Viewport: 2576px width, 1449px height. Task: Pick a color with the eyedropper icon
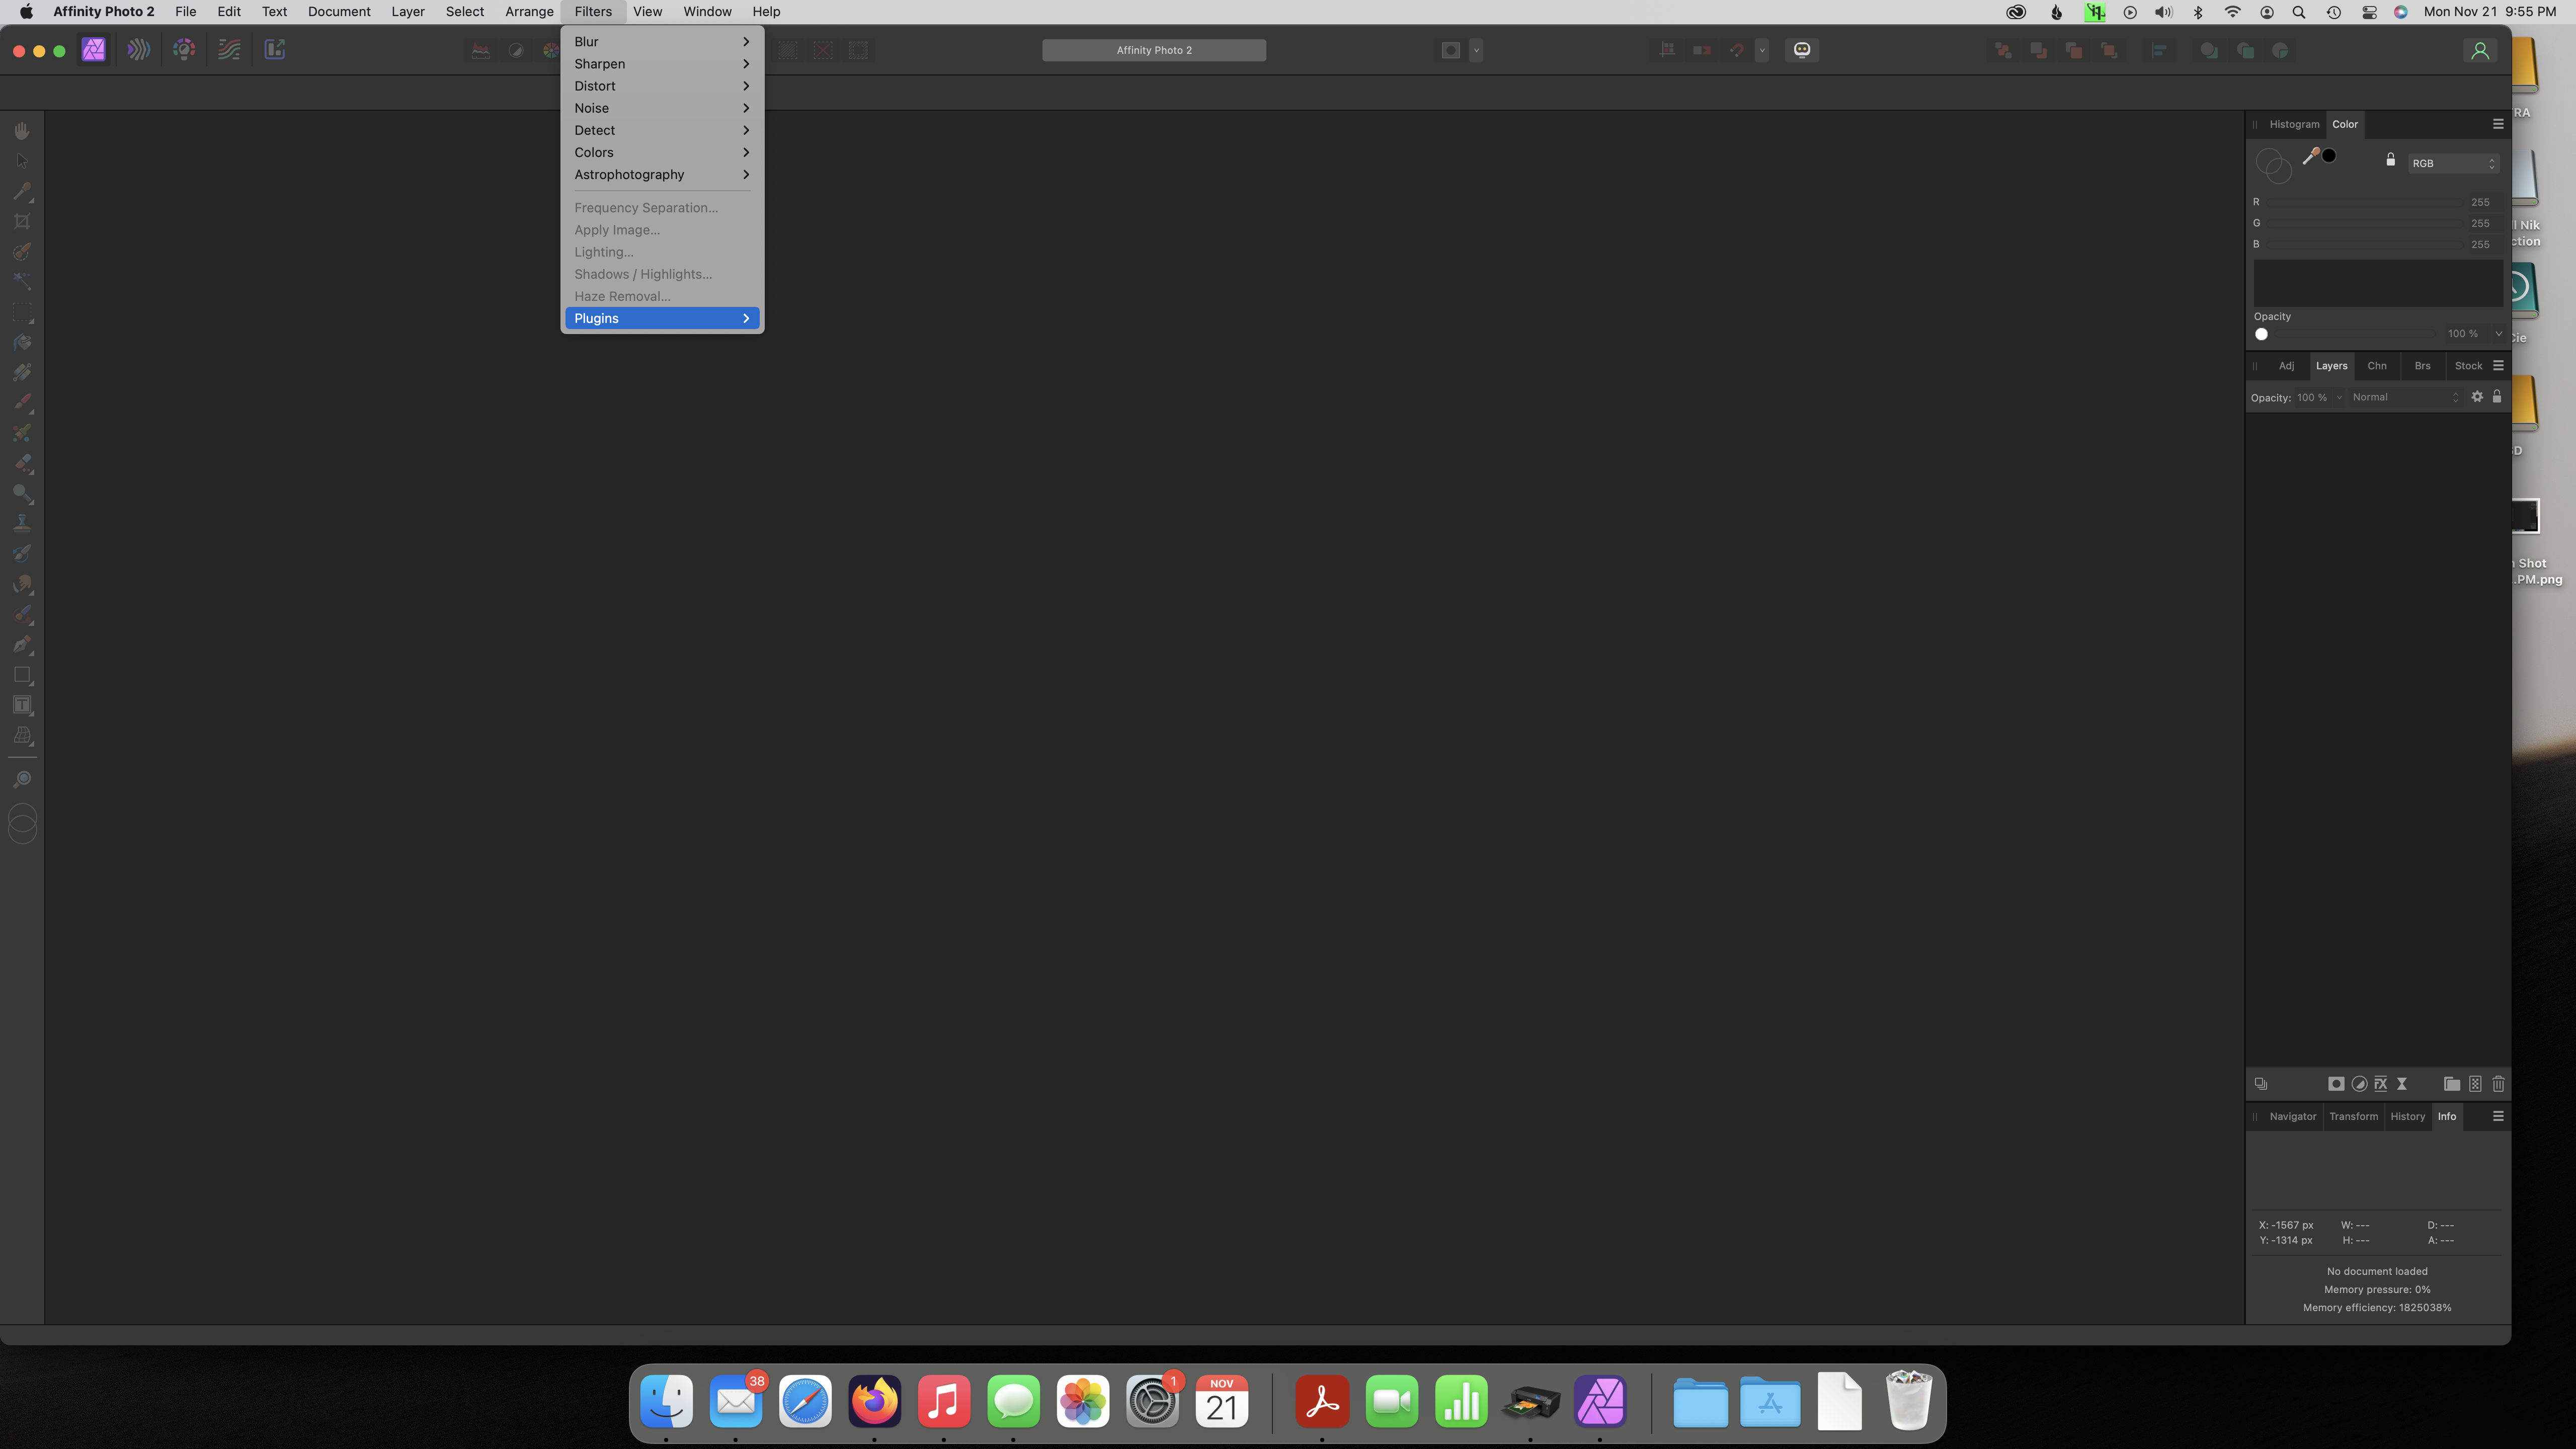[x=2310, y=156]
